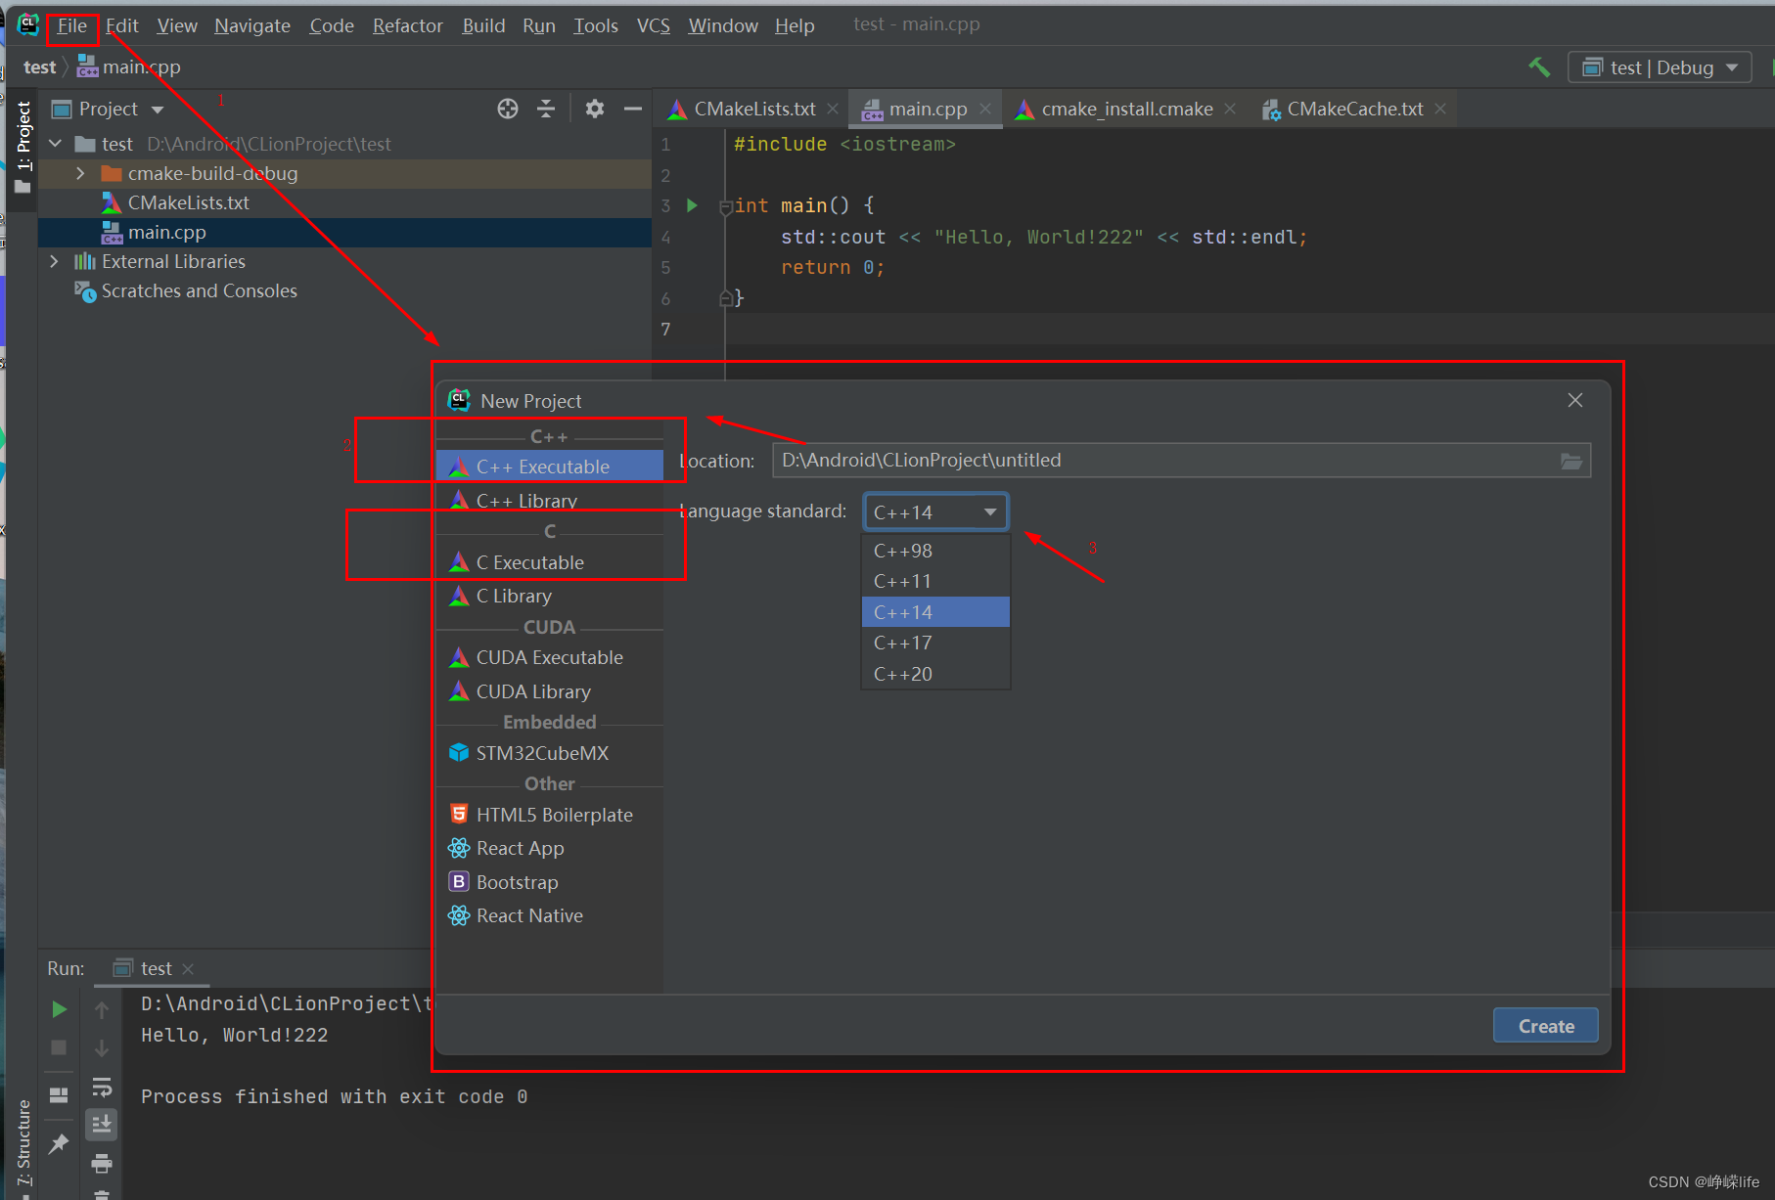
Task: Click the up arrow in Run panel
Action: 102,1009
